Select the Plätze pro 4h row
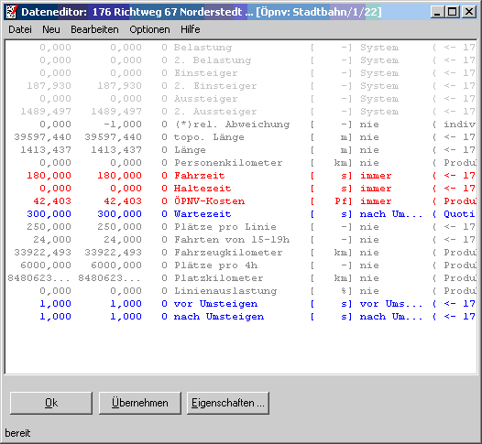Viewport: 482px width, 444px height. click(x=241, y=265)
